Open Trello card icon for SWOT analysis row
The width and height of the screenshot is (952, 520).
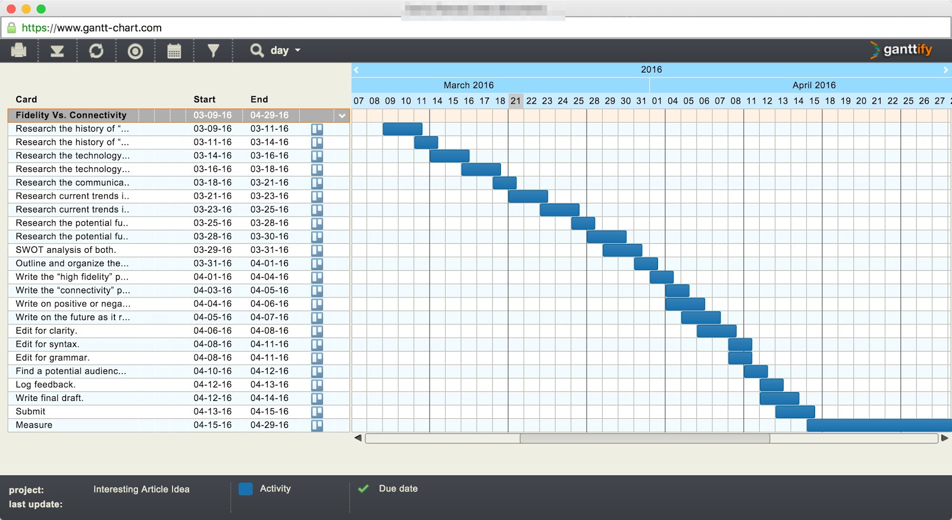(x=317, y=250)
